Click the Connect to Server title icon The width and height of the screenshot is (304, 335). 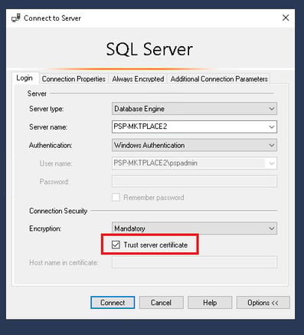tap(16, 18)
